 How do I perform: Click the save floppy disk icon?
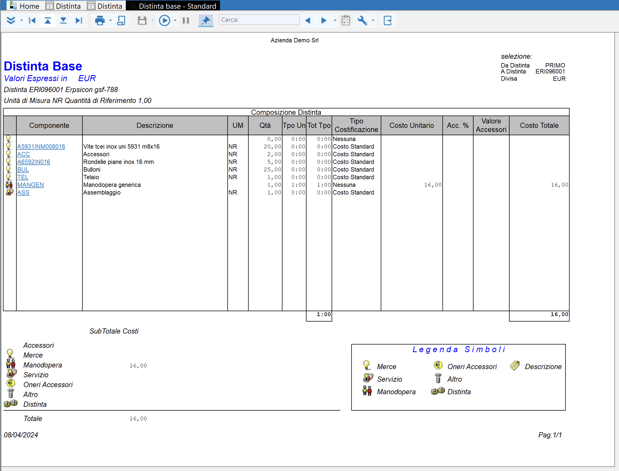[x=142, y=20]
